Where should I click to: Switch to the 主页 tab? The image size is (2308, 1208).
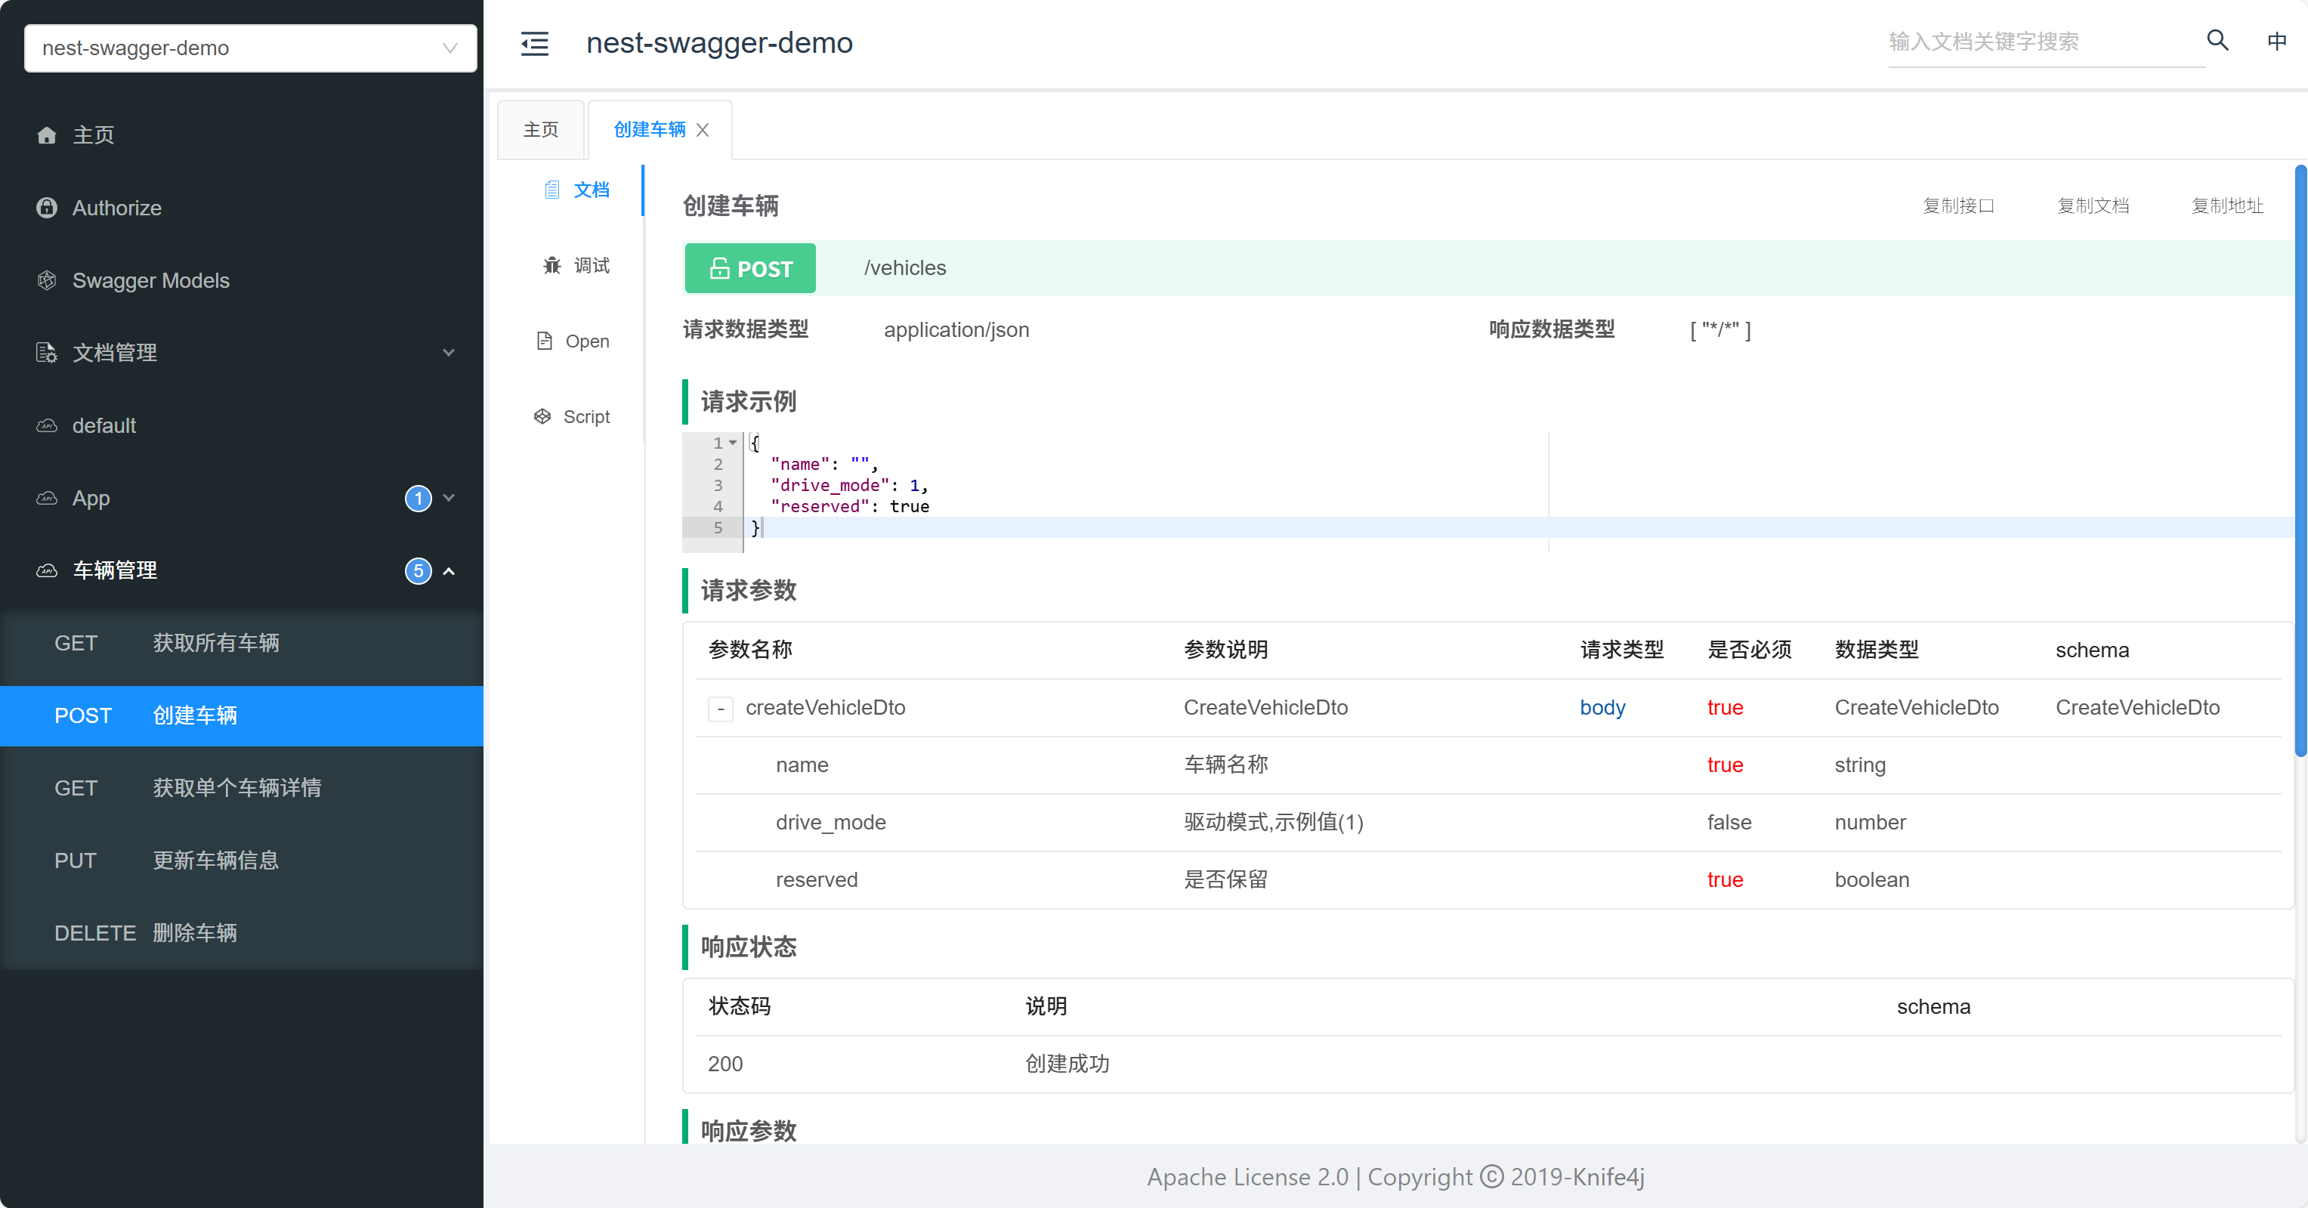point(539,129)
